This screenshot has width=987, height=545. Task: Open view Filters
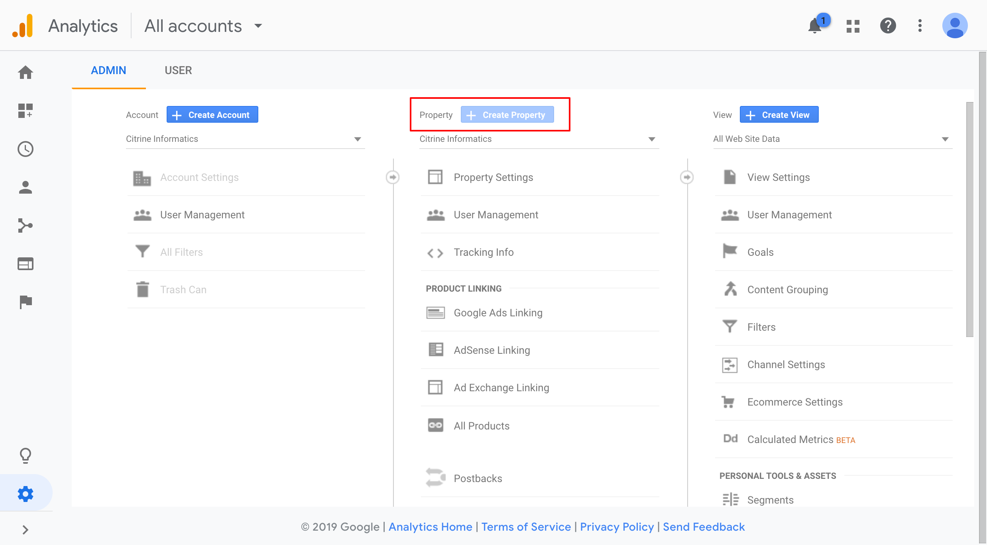pos(834,327)
